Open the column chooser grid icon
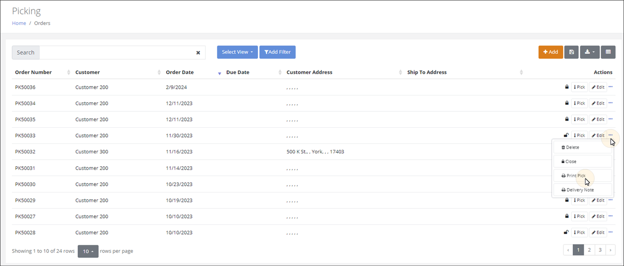The height and width of the screenshot is (266, 624). click(608, 52)
